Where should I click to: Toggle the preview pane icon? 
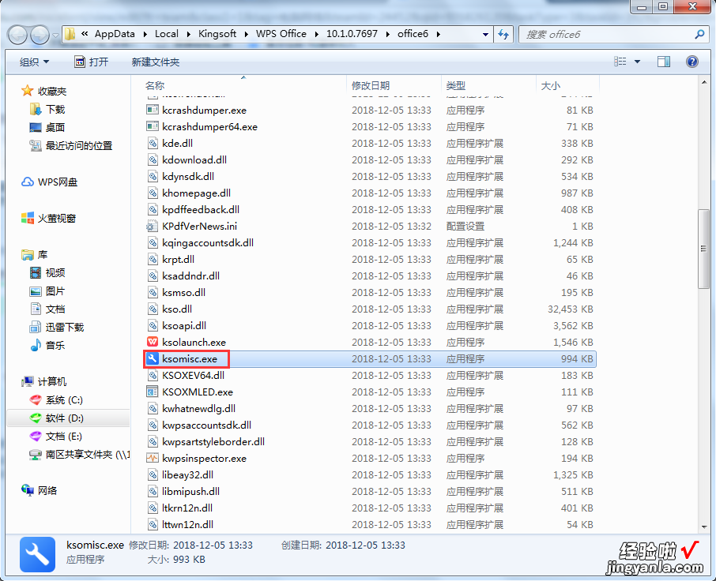pyautogui.click(x=664, y=62)
